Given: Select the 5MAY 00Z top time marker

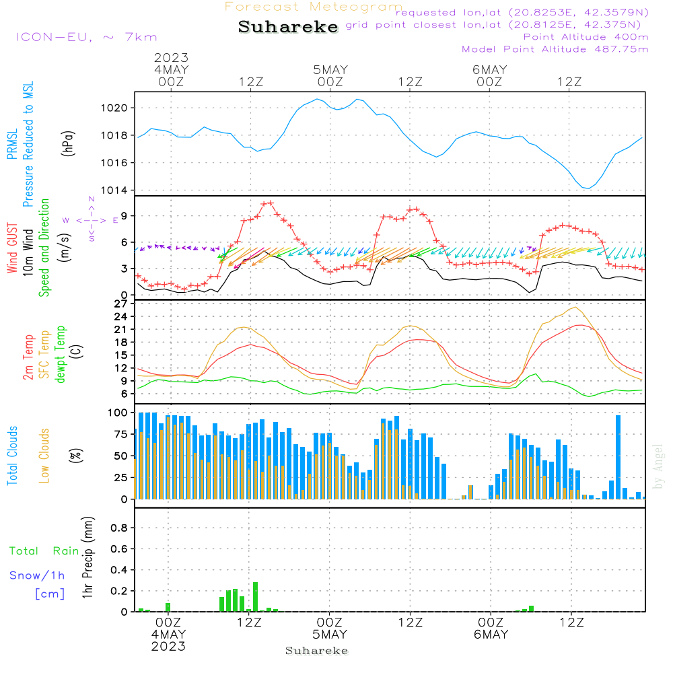Looking at the screenshot, I should 330,76.
